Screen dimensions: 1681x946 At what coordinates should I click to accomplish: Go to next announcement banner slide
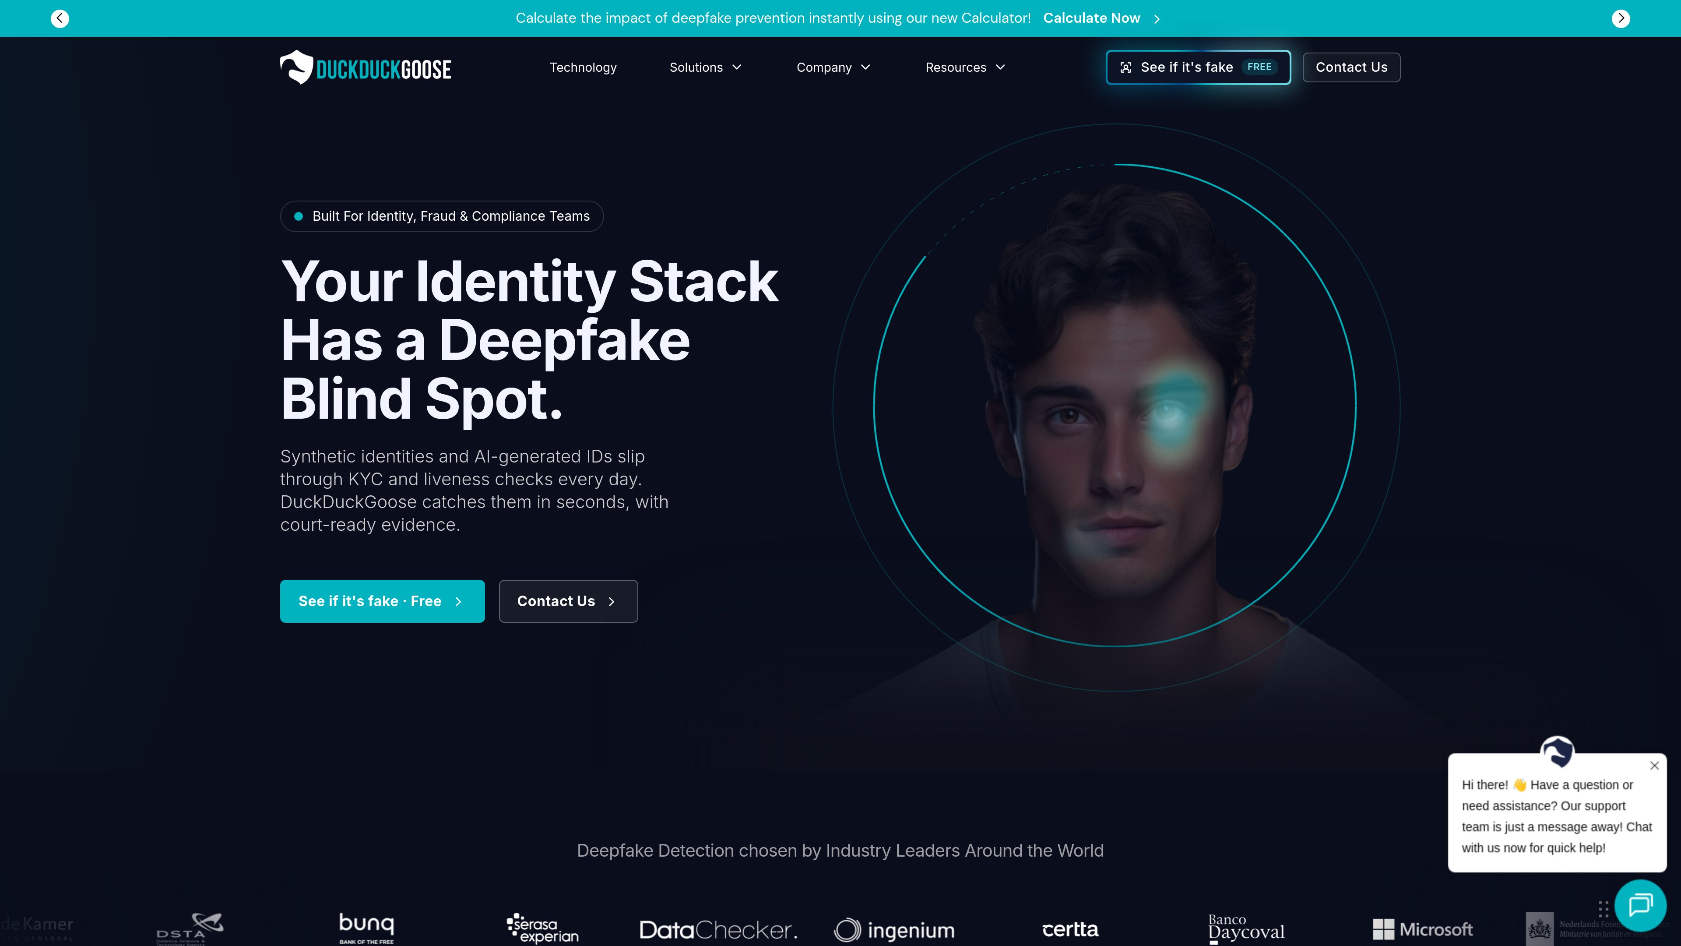[1621, 18]
